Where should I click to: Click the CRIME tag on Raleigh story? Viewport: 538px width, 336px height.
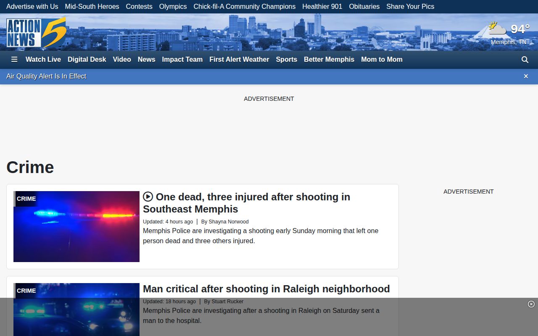click(26, 291)
